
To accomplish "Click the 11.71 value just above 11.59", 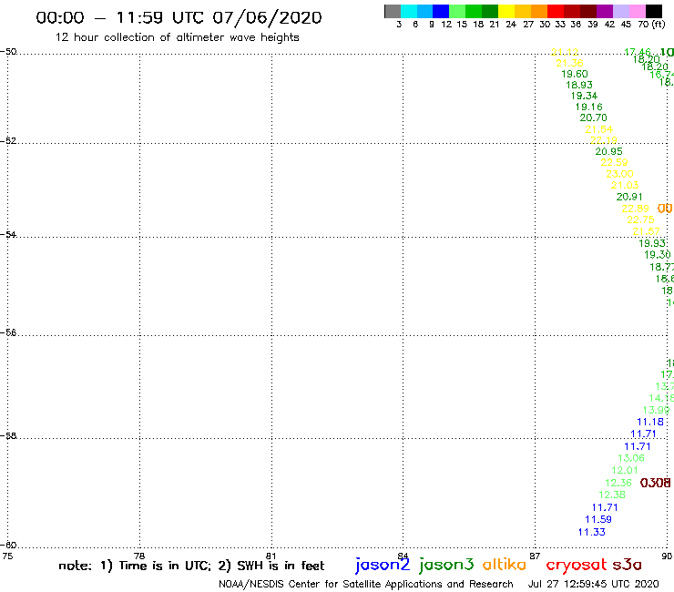I will pos(605,507).
